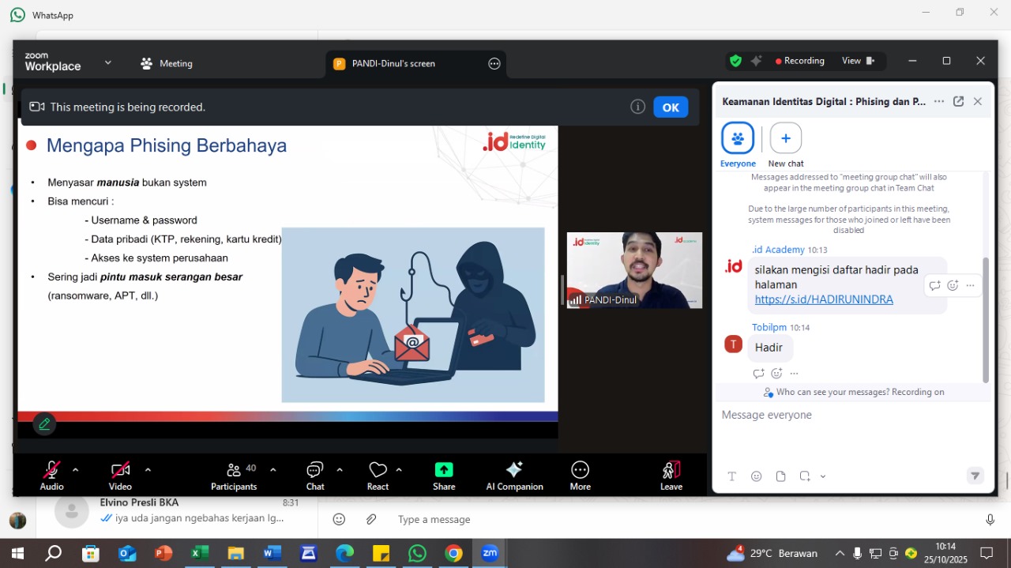
Task: Click OK on the recording notice
Action: (671, 107)
